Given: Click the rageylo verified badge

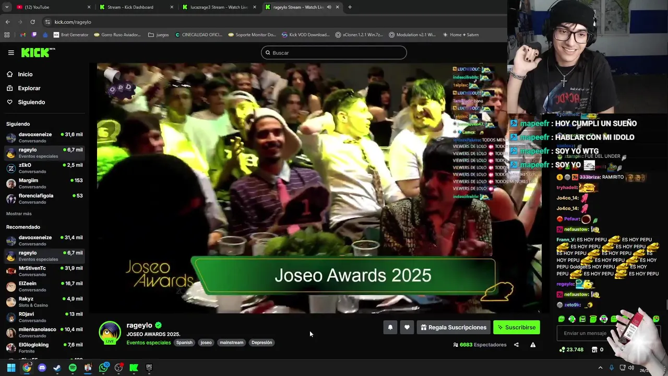Looking at the screenshot, I should pos(158,325).
